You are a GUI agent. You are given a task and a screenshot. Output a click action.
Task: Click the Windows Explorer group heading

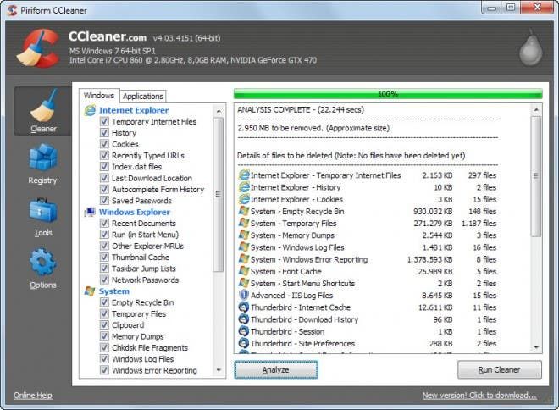[135, 212]
